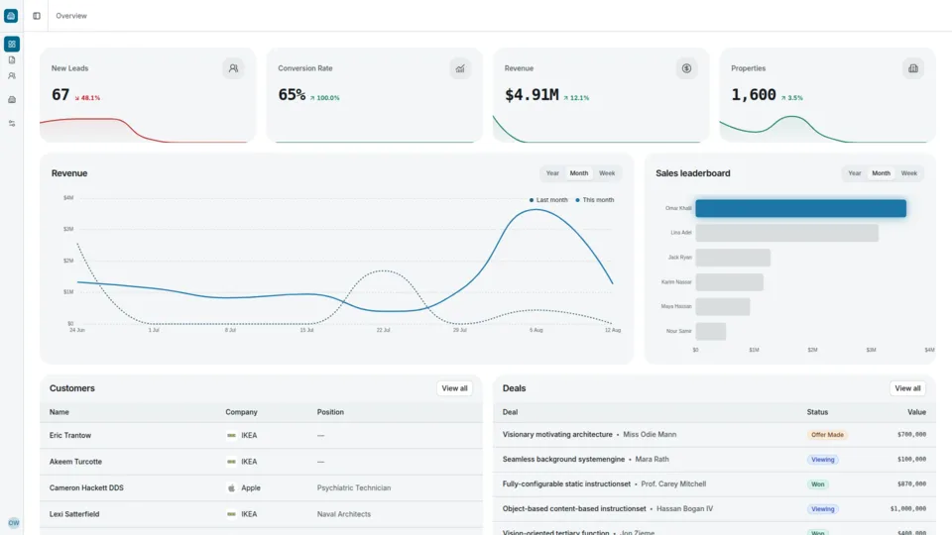Open the contacts sidebar icon
This screenshot has height=535, width=952.
tap(12, 76)
